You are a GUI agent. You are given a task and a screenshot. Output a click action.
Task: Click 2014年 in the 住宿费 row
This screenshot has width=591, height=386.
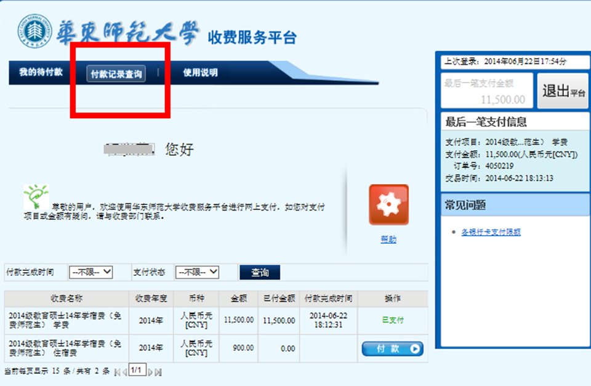[x=151, y=348]
